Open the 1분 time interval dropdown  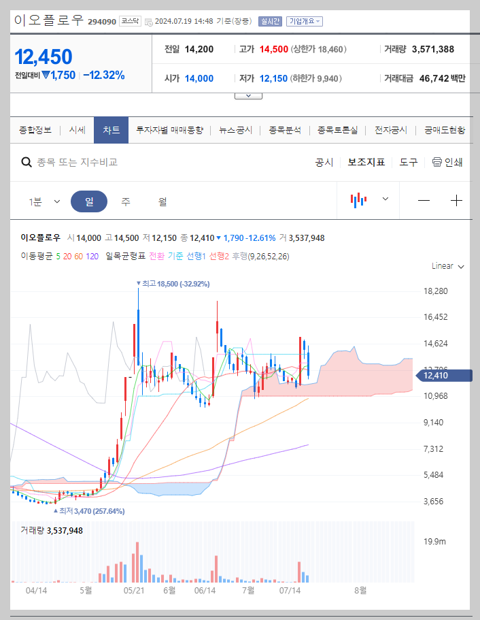45,200
